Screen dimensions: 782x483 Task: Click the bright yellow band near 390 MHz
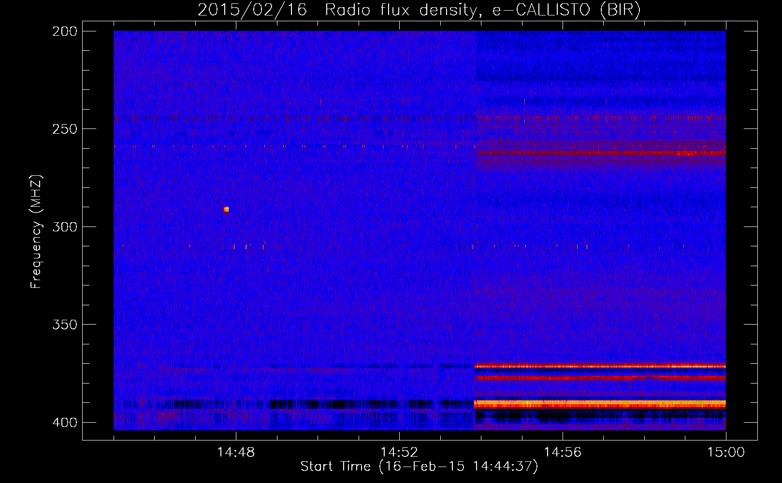[600, 403]
